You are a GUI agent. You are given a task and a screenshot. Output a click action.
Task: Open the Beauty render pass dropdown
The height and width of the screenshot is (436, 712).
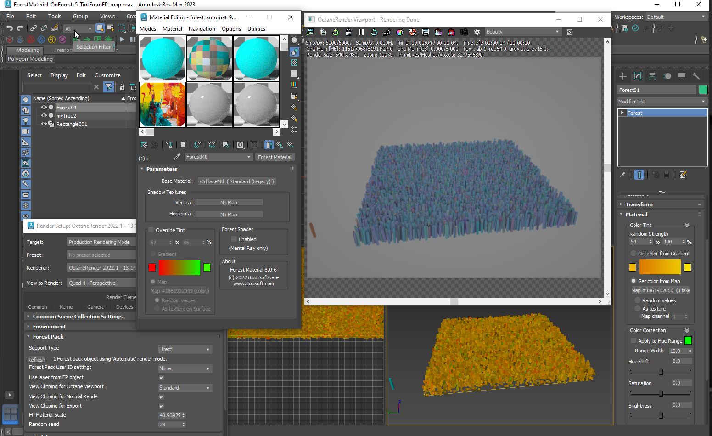[x=523, y=32]
